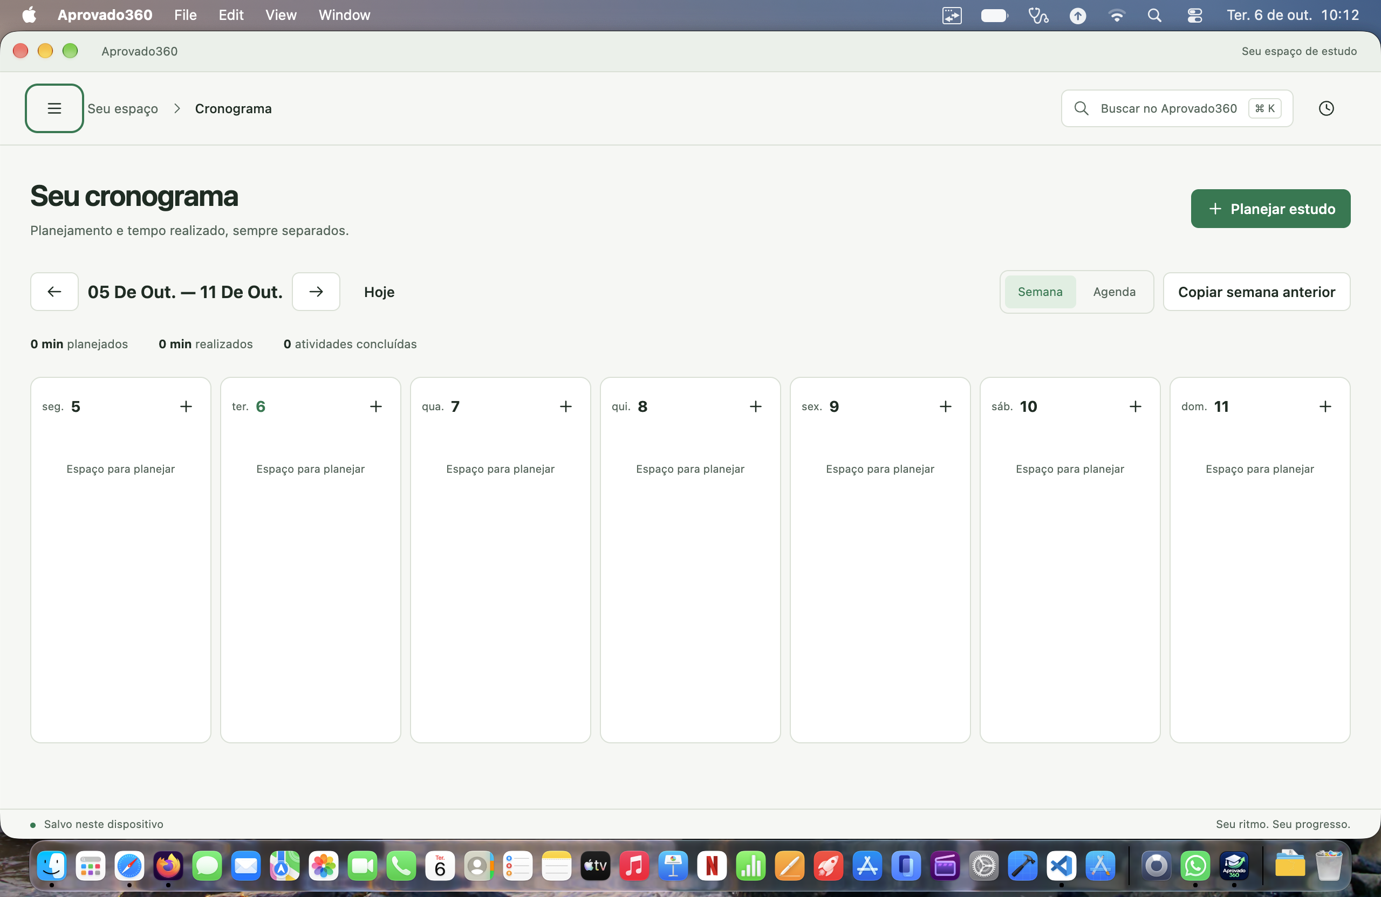
Task: Jump to today with Hoje
Action: tap(379, 292)
